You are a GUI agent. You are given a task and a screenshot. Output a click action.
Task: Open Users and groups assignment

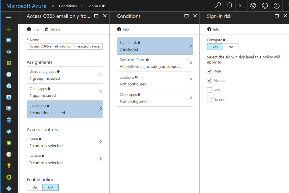(64, 75)
